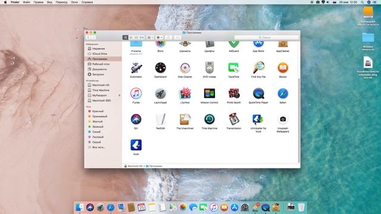Select Uninstaller for Vuze icon
This screenshot has width=381, height=214.
tap(258, 119)
